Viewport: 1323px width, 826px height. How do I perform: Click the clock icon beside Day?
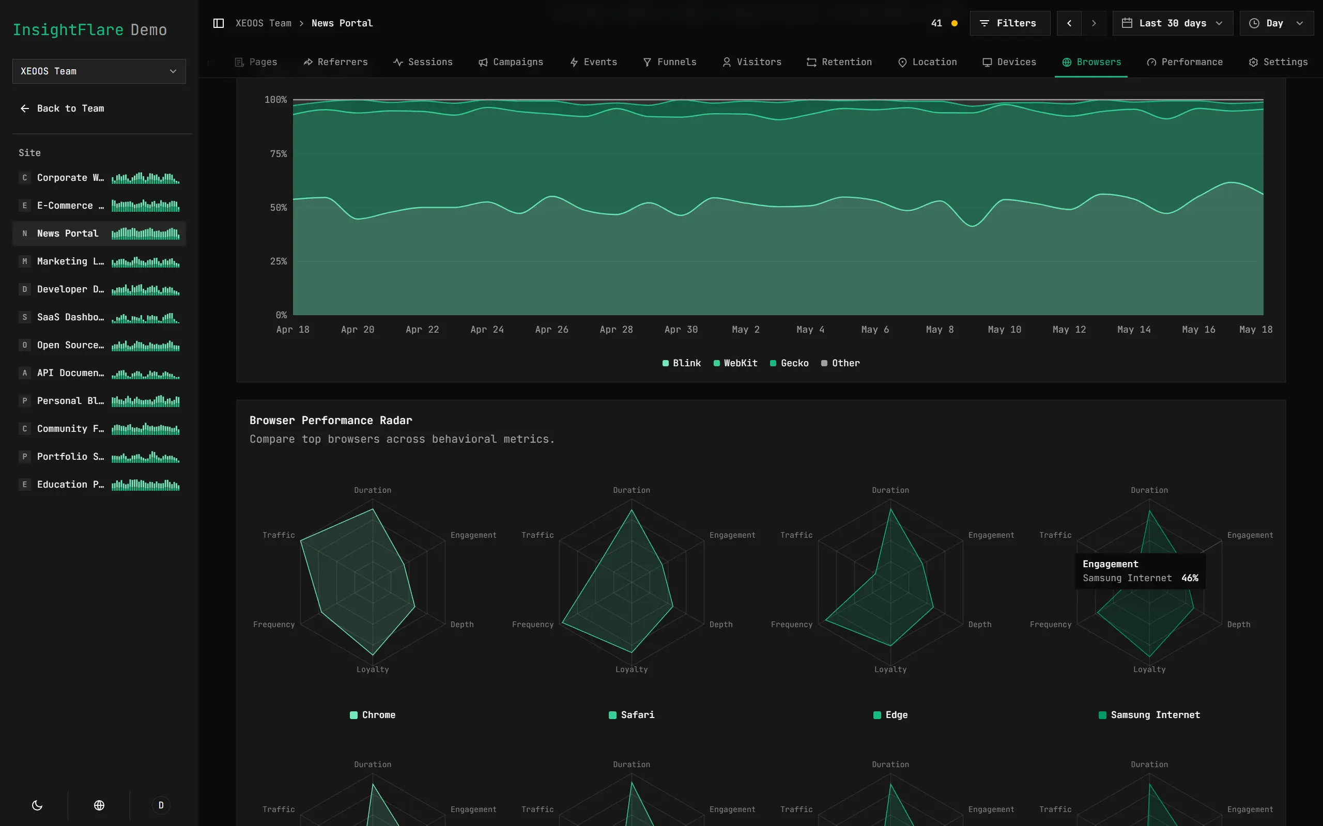coord(1254,23)
